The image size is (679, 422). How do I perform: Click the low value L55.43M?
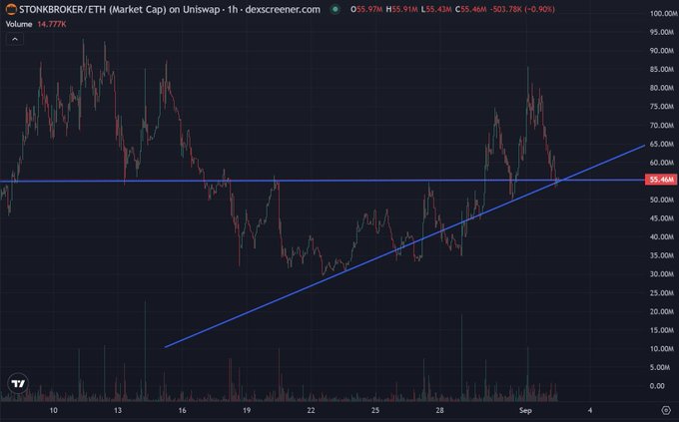(436, 9)
